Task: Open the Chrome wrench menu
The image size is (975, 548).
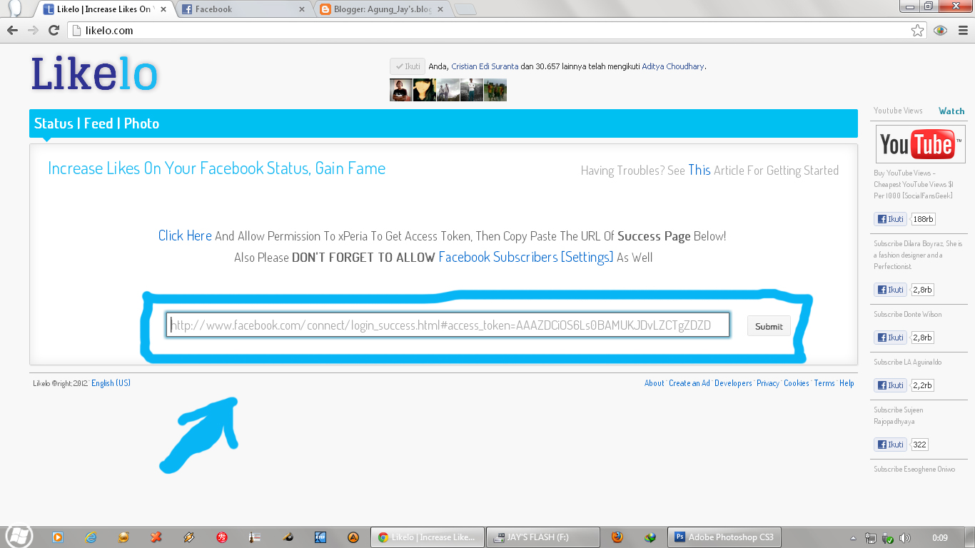Action: pyautogui.click(x=962, y=31)
